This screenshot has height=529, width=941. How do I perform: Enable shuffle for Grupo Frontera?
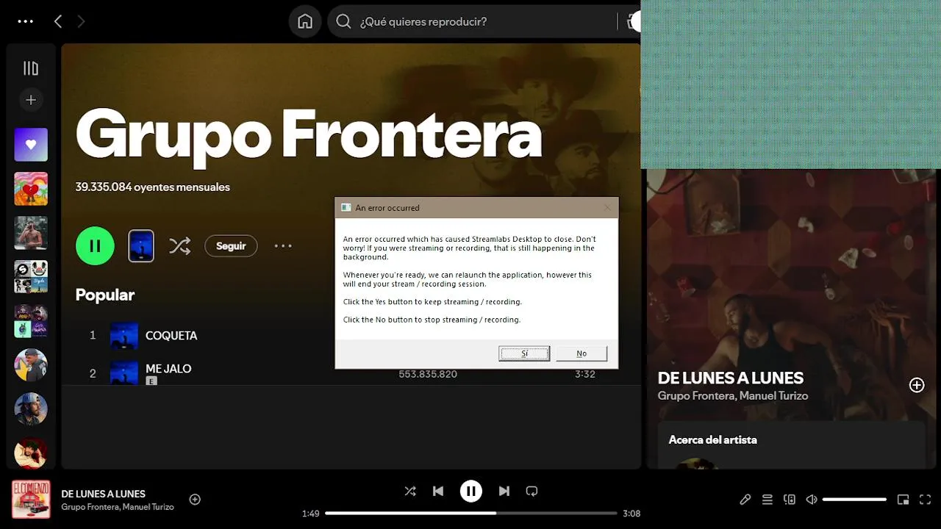pos(179,245)
